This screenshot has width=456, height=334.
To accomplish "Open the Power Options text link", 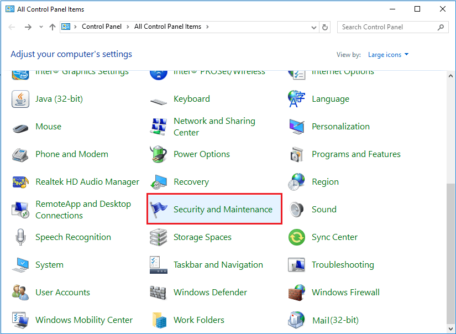I will tap(202, 154).
